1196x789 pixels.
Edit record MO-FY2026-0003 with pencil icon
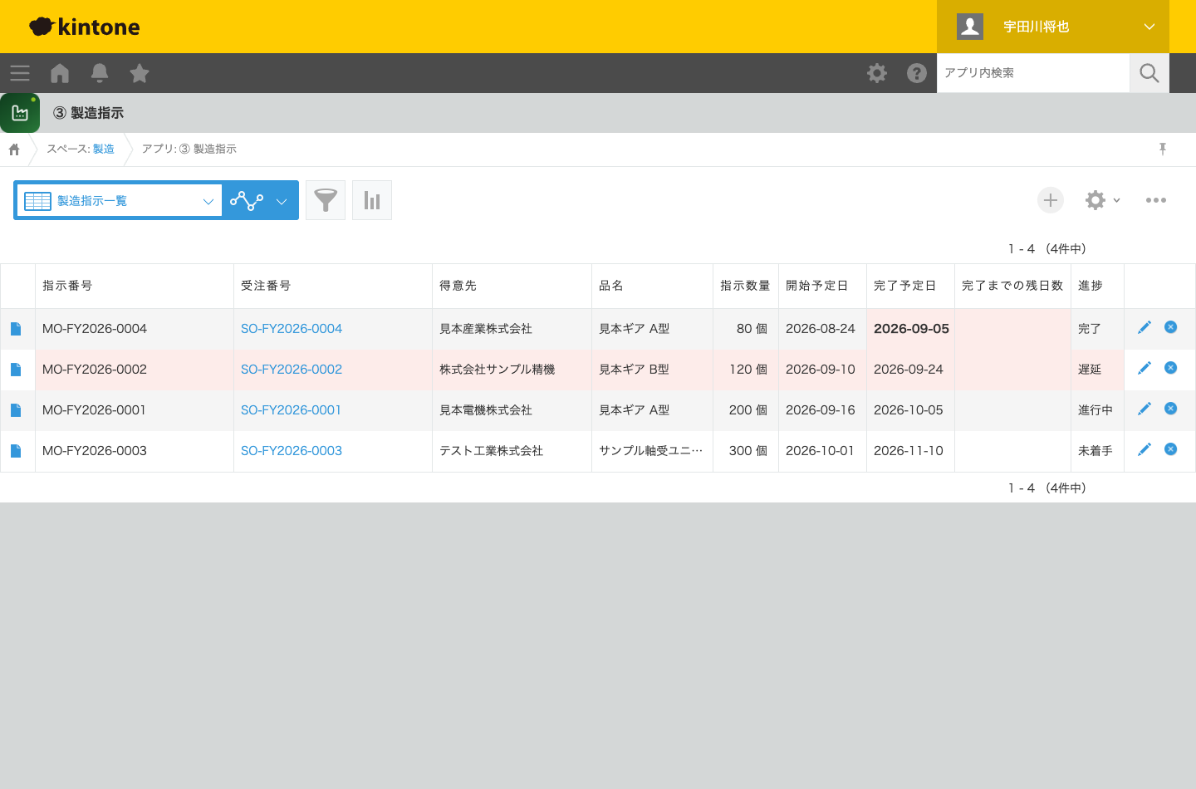[x=1145, y=449]
